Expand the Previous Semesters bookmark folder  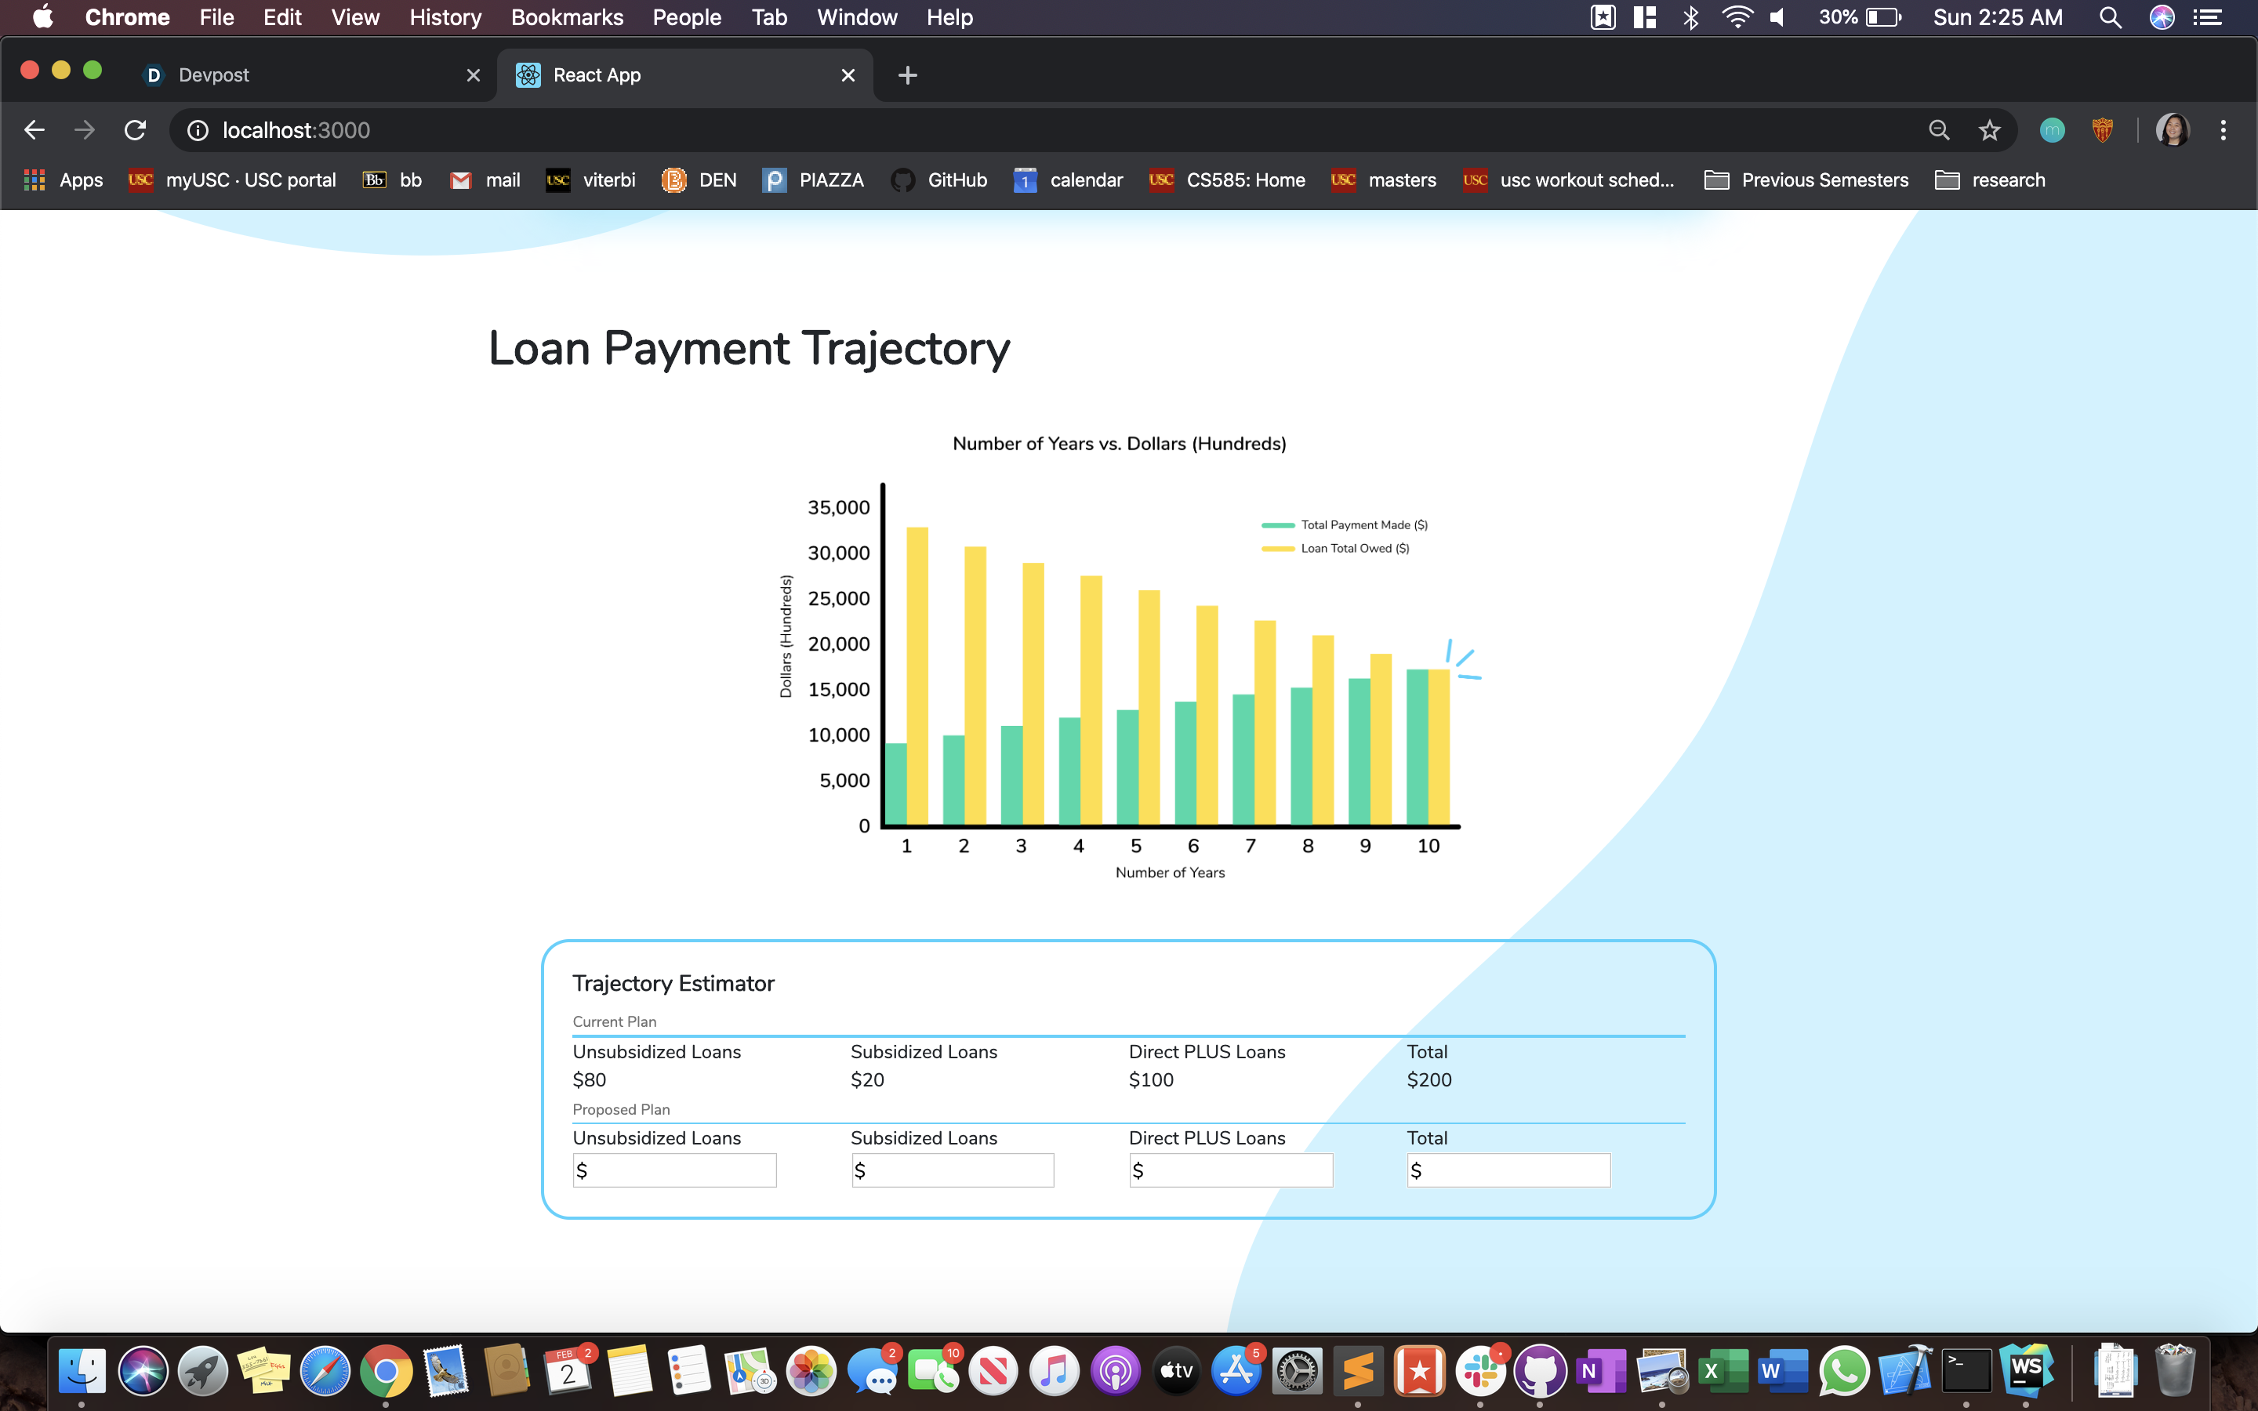(x=1806, y=180)
